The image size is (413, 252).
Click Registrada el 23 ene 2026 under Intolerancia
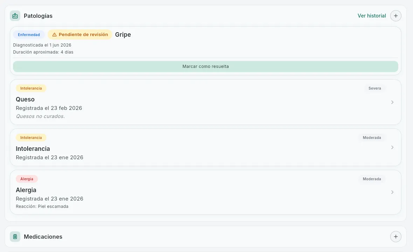tap(49, 157)
